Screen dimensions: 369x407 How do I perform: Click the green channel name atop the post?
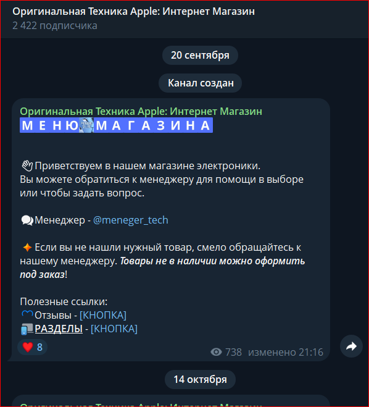click(141, 111)
